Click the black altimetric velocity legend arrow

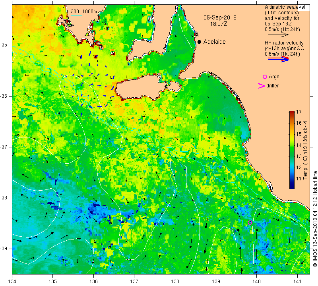[x=279, y=35]
